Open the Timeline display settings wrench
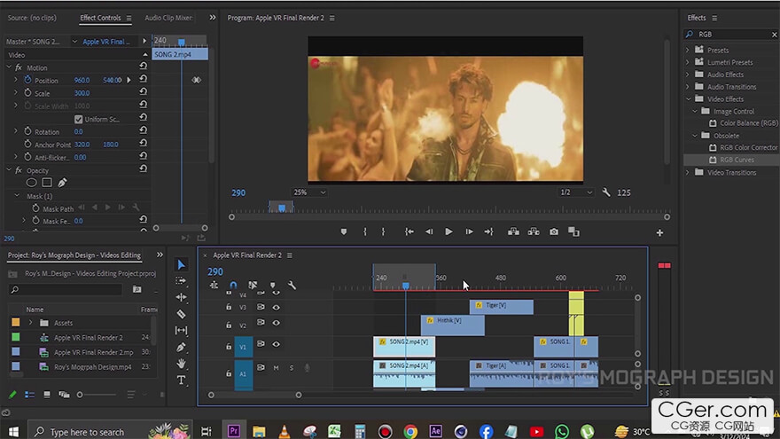The height and width of the screenshot is (439, 780). coord(292,286)
